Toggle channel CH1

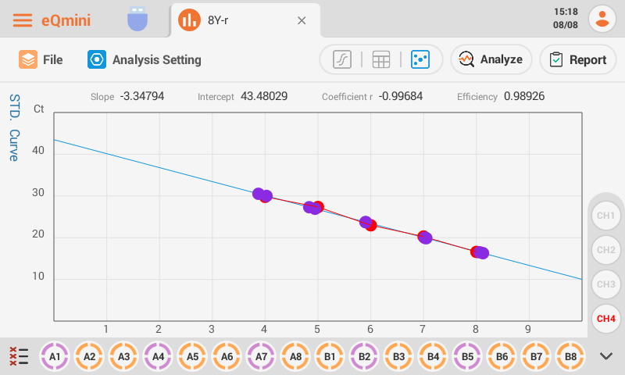tap(605, 215)
